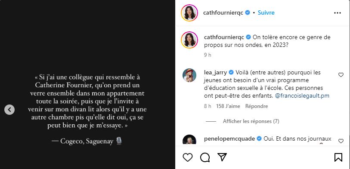
Task: Click Répondre under lea_jarry's comment
Action: point(257,106)
